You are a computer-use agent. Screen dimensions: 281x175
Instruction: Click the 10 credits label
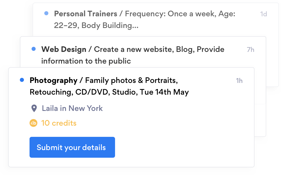(x=59, y=123)
